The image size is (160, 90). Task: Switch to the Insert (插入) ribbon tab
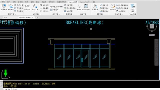(x=9, y=2)
